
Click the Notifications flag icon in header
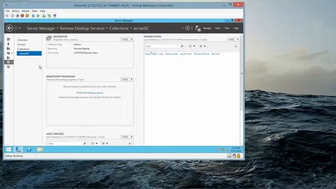198,28
